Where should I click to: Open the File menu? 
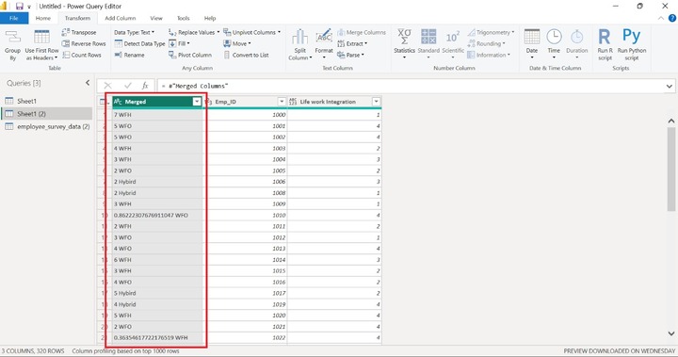[14, 18]
